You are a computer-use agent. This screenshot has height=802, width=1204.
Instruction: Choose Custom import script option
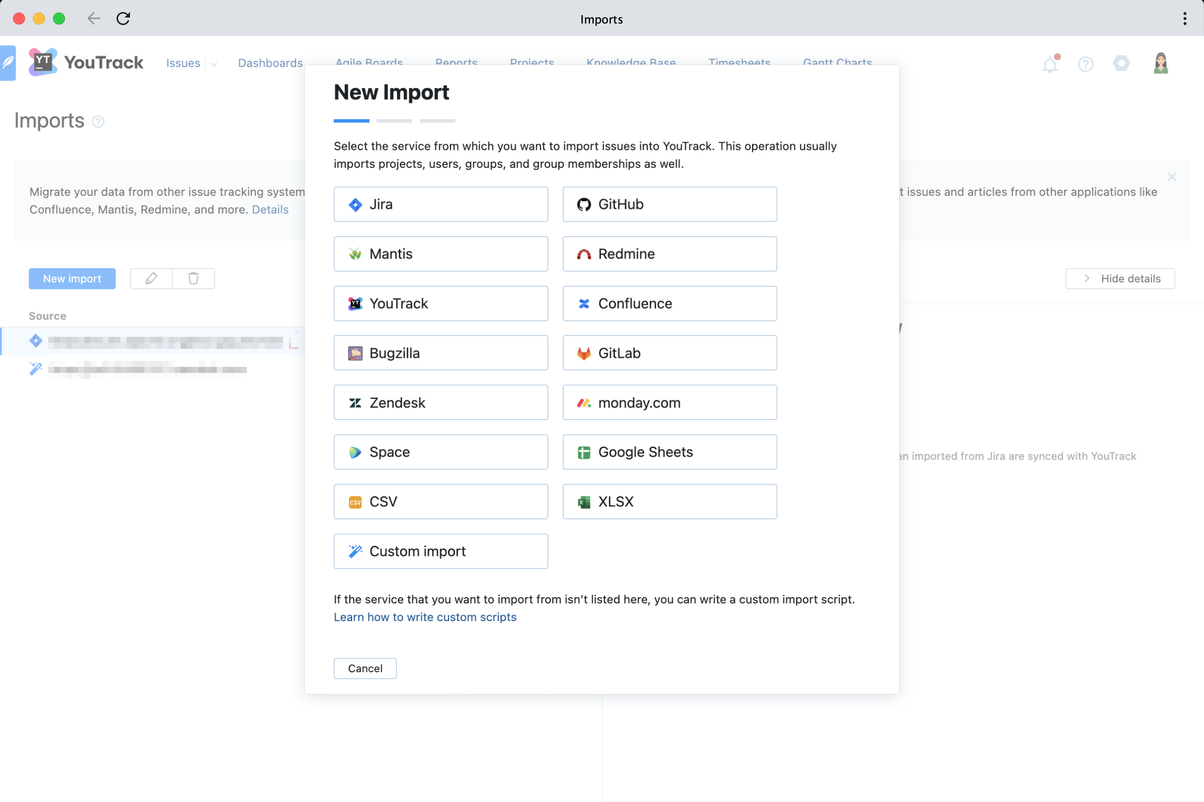pos(440,551)
